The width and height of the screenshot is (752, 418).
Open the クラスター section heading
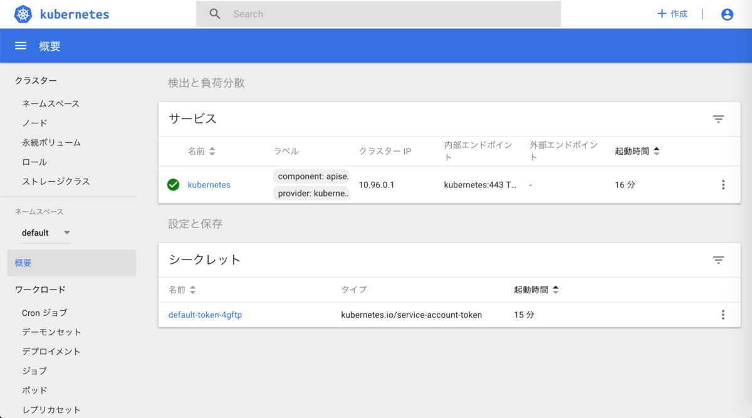tap(36, 80)
